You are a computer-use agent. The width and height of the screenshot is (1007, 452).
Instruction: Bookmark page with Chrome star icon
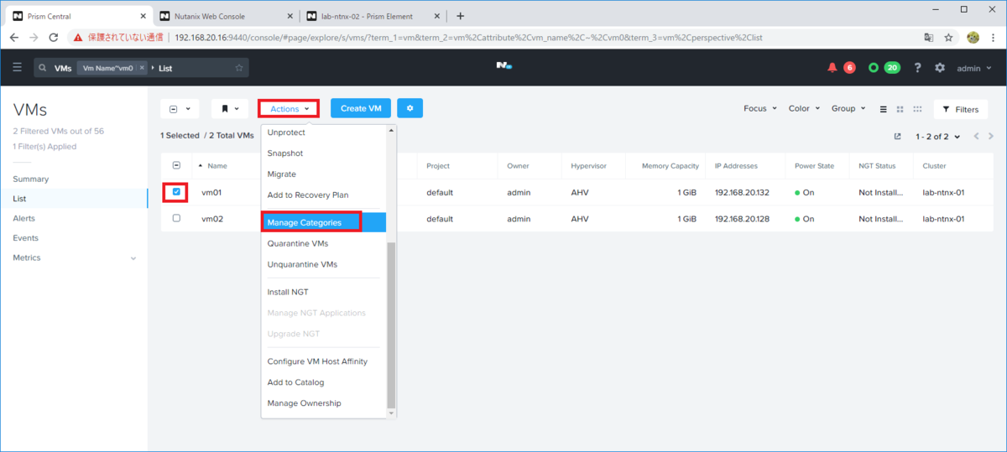point(949,38)
